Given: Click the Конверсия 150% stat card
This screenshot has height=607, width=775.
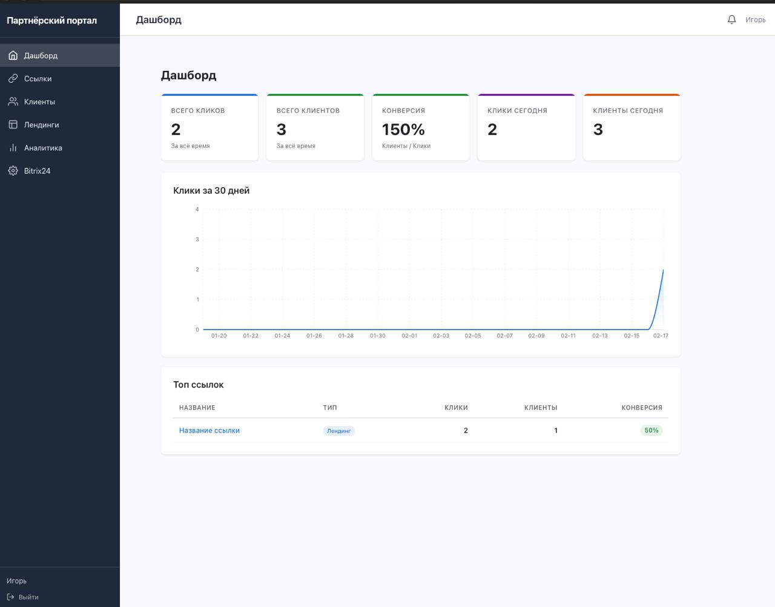Looking at the screenshot, I should pos(420,128).
